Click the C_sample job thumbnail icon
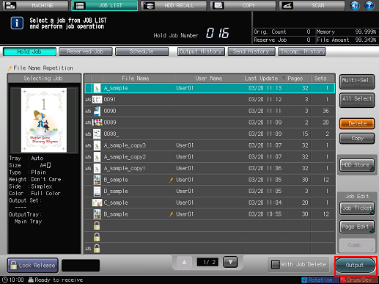Screen dimensions: 379x284 (97, 203)
